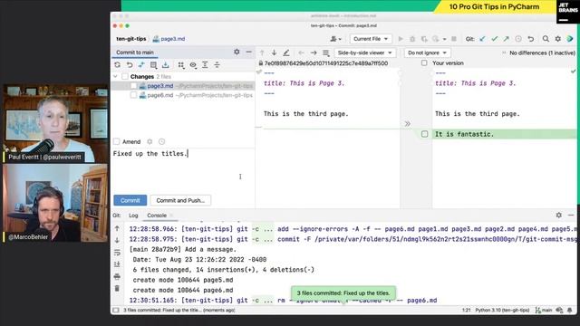Check the page3.md file checkbox
The image size is (580, 326).
coord(133,86)
